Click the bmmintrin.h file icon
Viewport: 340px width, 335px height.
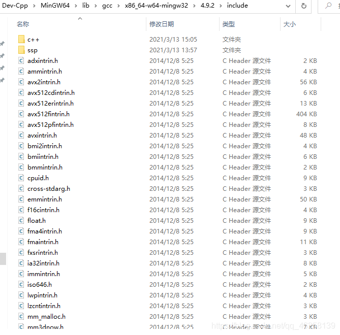[21, 167]
